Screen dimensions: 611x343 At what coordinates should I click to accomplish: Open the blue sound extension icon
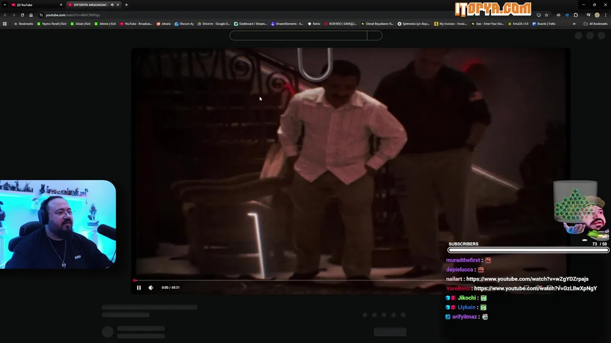pyautogui.click(x=567, y=15)
